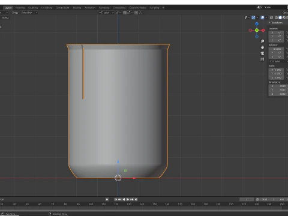Click the zoom view magnifier icon

pyautogui.click(x=262, y=41)
